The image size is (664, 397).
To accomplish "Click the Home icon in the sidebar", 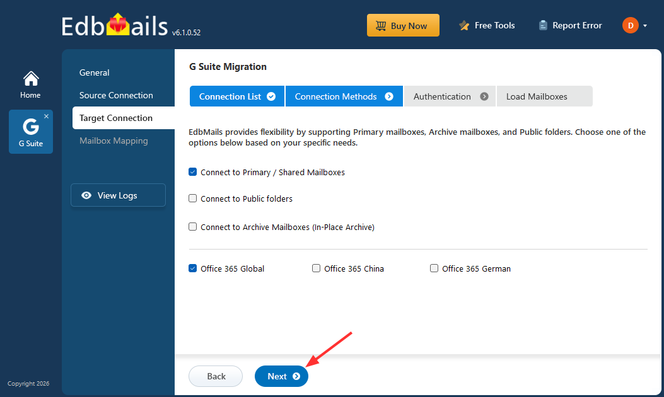I will pos(30,79).
